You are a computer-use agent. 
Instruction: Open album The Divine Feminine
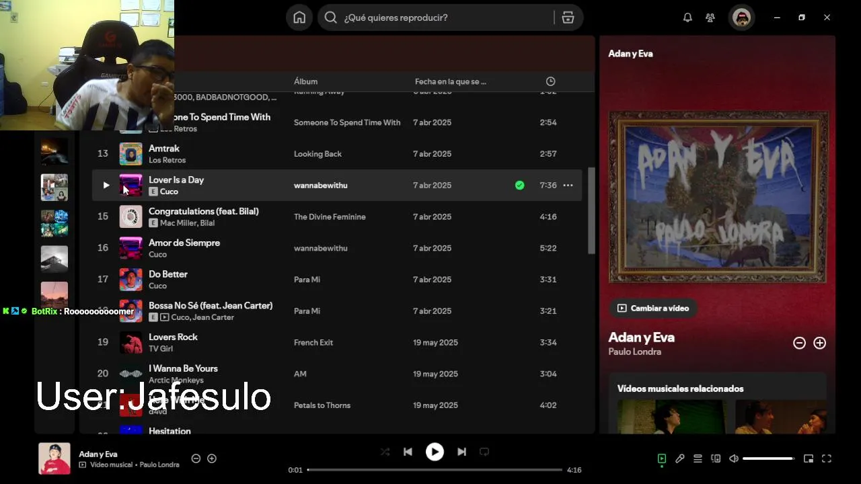click(330, 216)
